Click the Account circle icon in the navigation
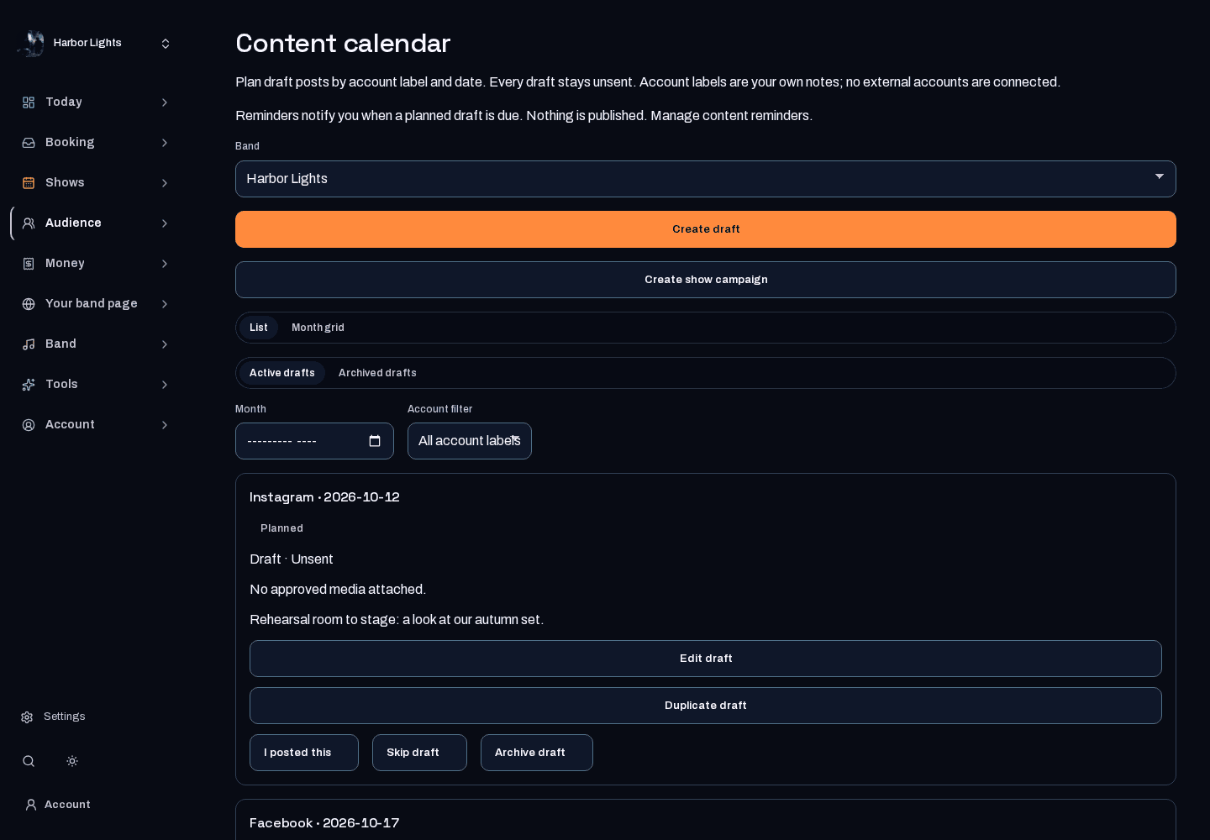The width and height of the screenshot is (1210, 840). [x=29, y=425]
